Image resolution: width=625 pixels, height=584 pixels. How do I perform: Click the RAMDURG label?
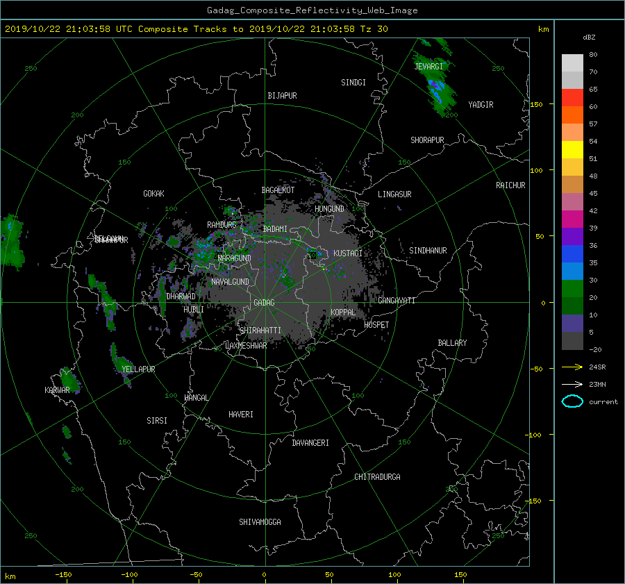(222, 225)
